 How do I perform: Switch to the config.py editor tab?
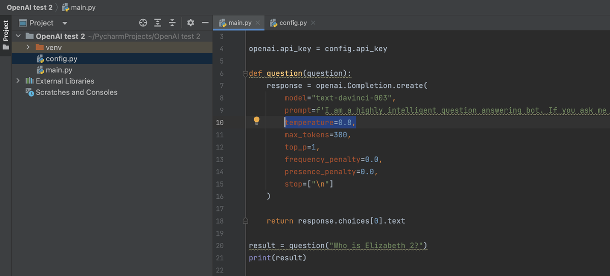(x=292, y=23)
